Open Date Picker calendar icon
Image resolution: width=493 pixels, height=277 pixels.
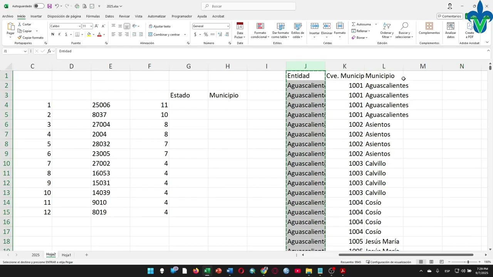coord(240,26)
